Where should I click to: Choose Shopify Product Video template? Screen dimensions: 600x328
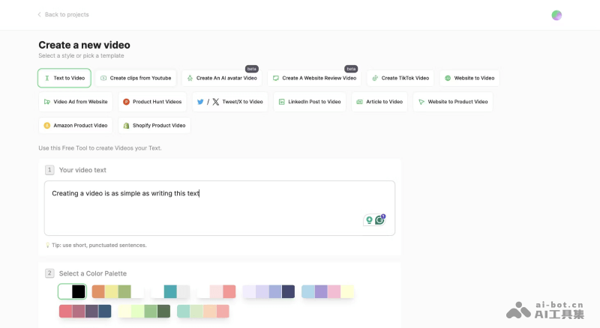coord(154,125)
